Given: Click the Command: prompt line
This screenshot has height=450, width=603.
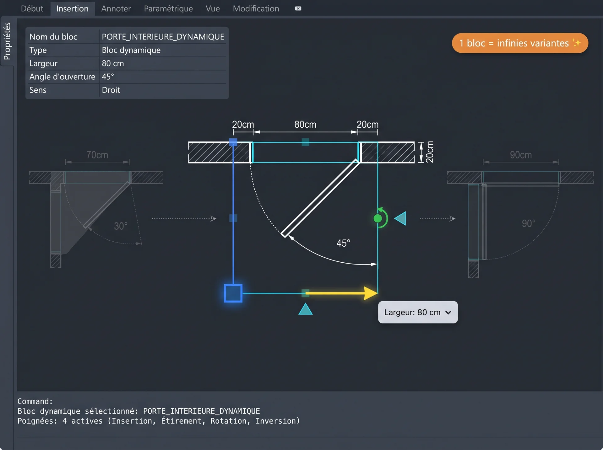Looking at the screenshot, I should click(35, 401).
